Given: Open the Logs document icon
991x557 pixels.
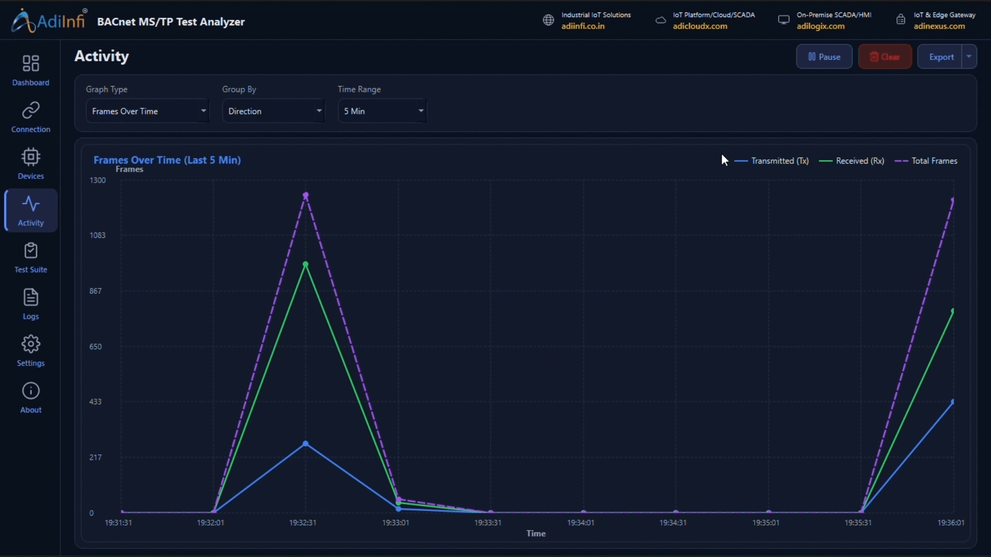Looking at the screenshot, I should pyautogui.click(x=31, y=298).
